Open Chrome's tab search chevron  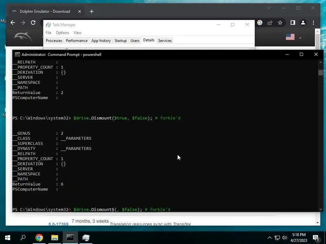269,8
